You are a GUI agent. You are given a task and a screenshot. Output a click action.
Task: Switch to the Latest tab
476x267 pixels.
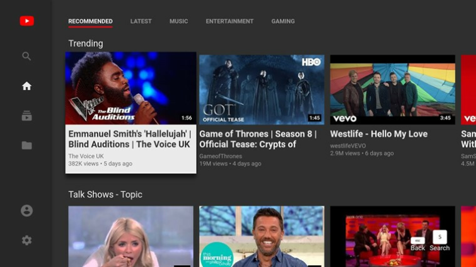tap(141, 21)
